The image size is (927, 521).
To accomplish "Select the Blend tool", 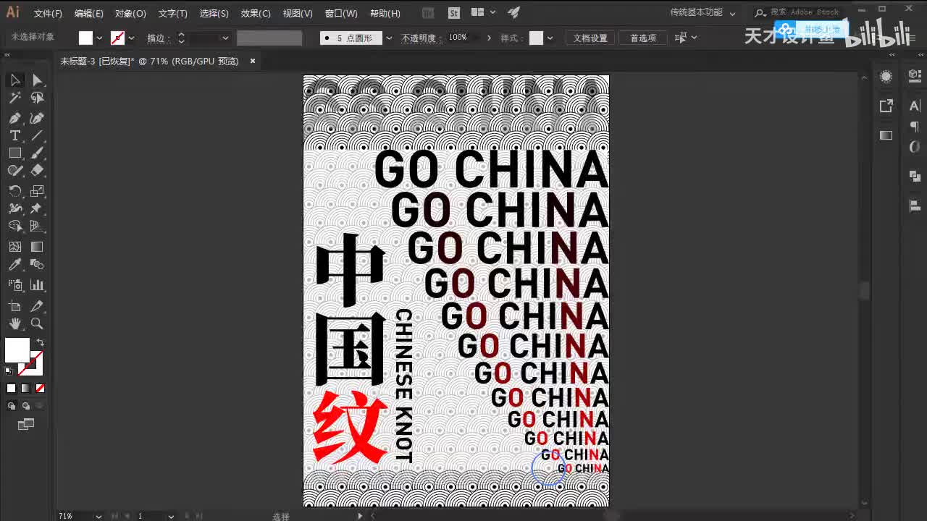I will pos(37,265).
